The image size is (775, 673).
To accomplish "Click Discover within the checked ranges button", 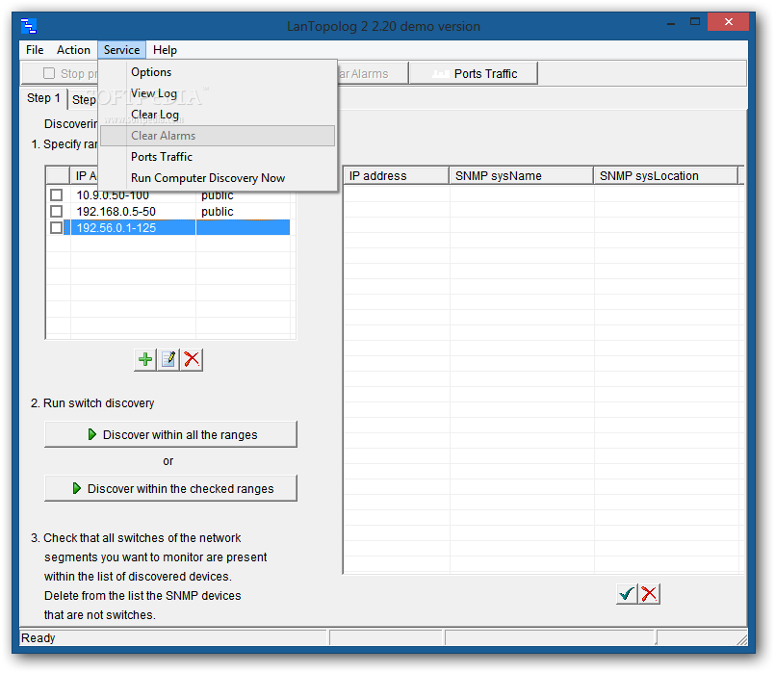I will tap(170, 488).
